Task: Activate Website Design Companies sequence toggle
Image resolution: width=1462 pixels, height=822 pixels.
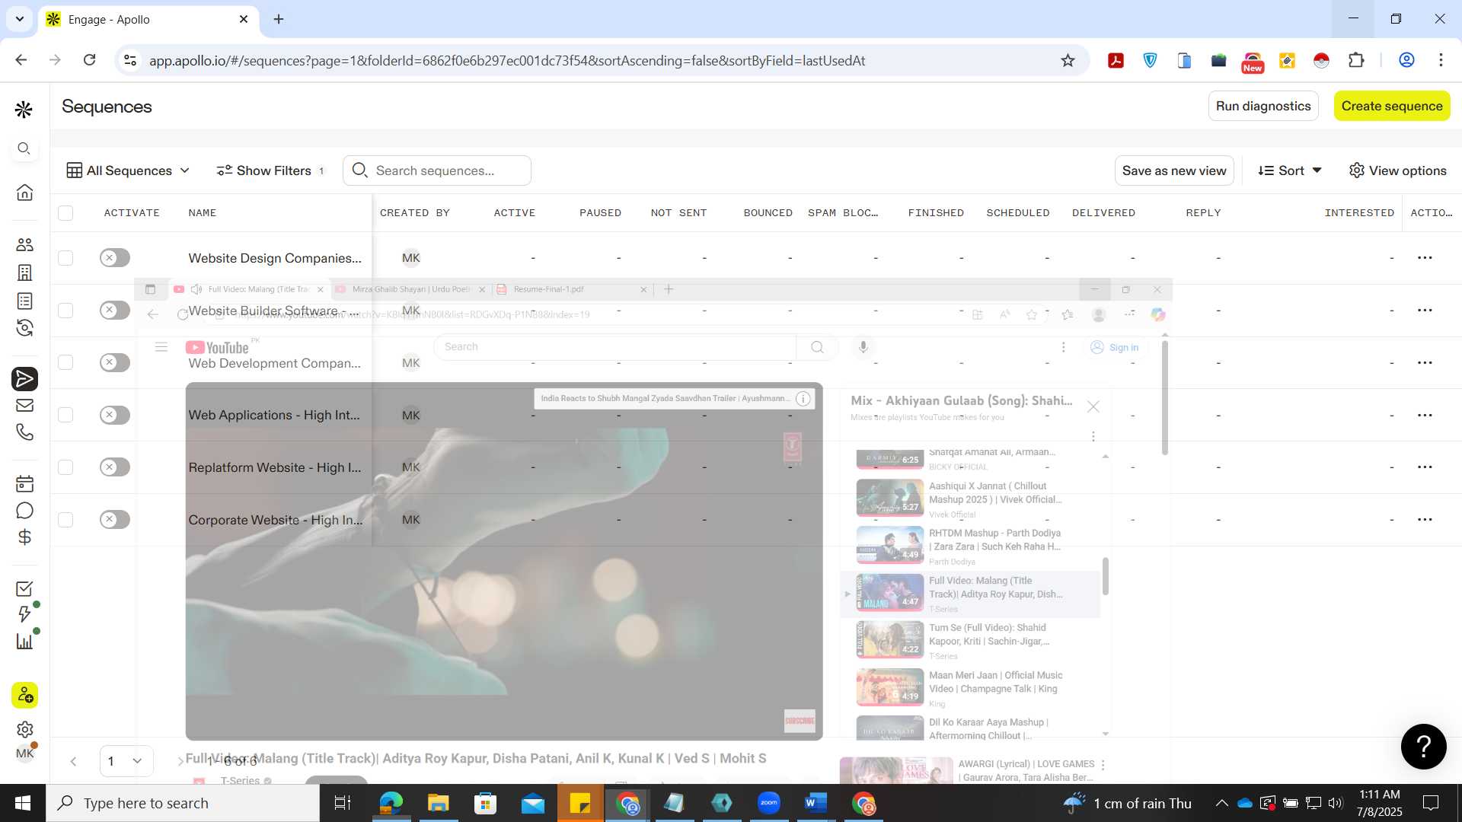Action: pyautogui.click(x=114, y=258)
